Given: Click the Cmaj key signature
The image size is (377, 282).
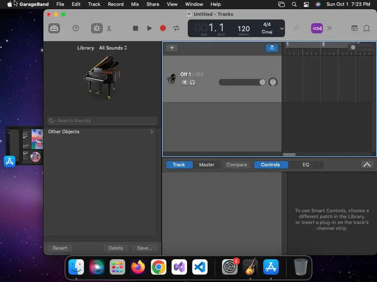Looking at the screenshot, I should point(267,32).
